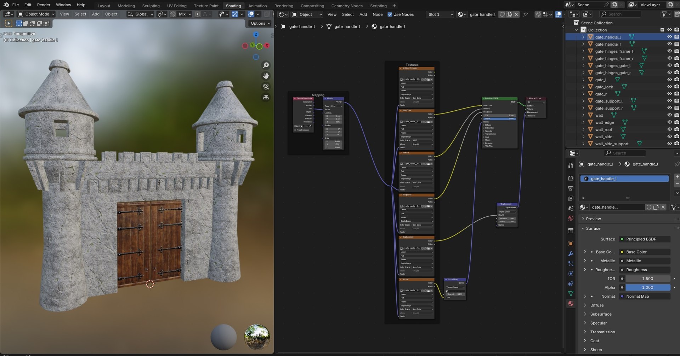Adjust the Alpha slider in properties
Screen dimensions: 680x356
pos(648,288)
